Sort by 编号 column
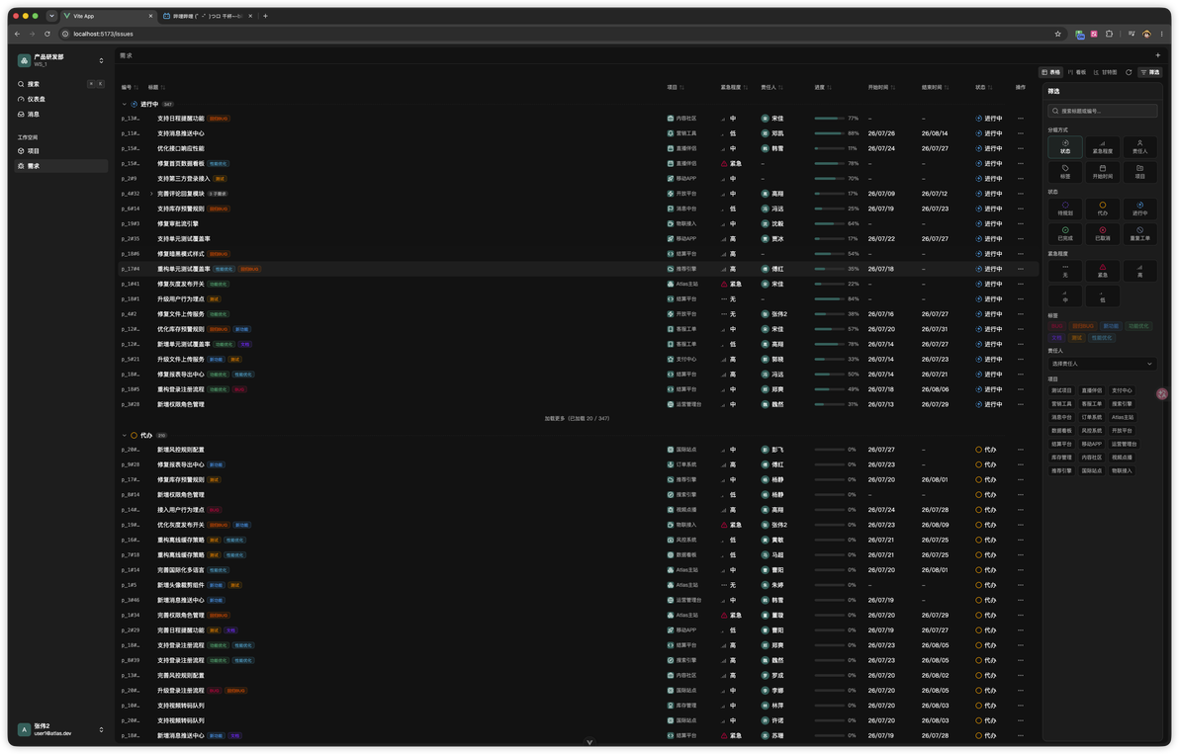Image resolution: width=1179 pixels, height=754 pixels. coord(131,88)
